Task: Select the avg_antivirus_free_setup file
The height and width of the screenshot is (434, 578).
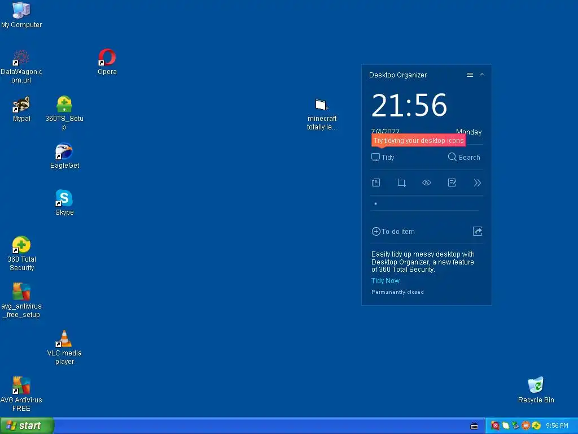Action: [x=21, y=301]
